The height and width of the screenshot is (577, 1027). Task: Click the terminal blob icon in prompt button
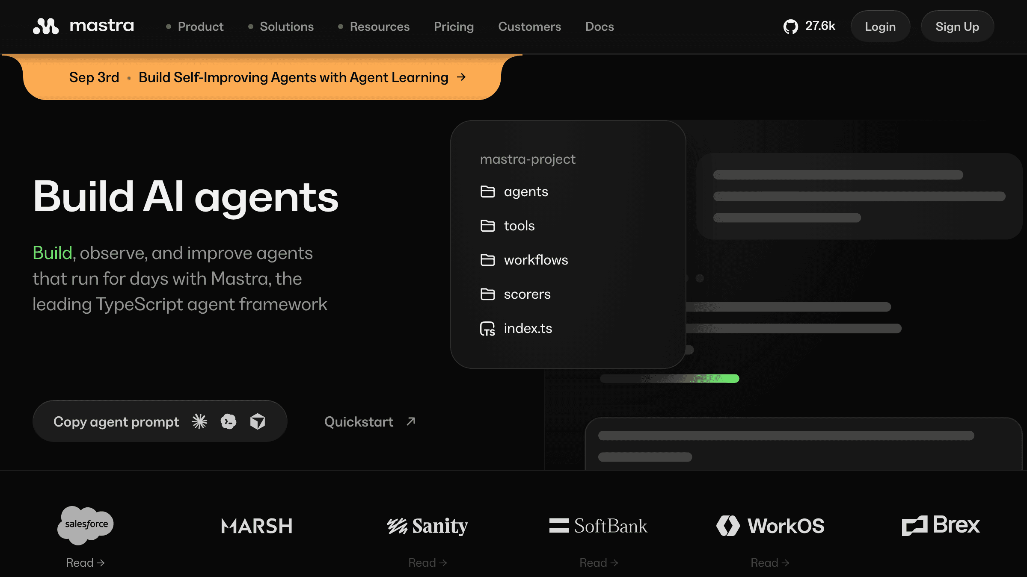229,421
